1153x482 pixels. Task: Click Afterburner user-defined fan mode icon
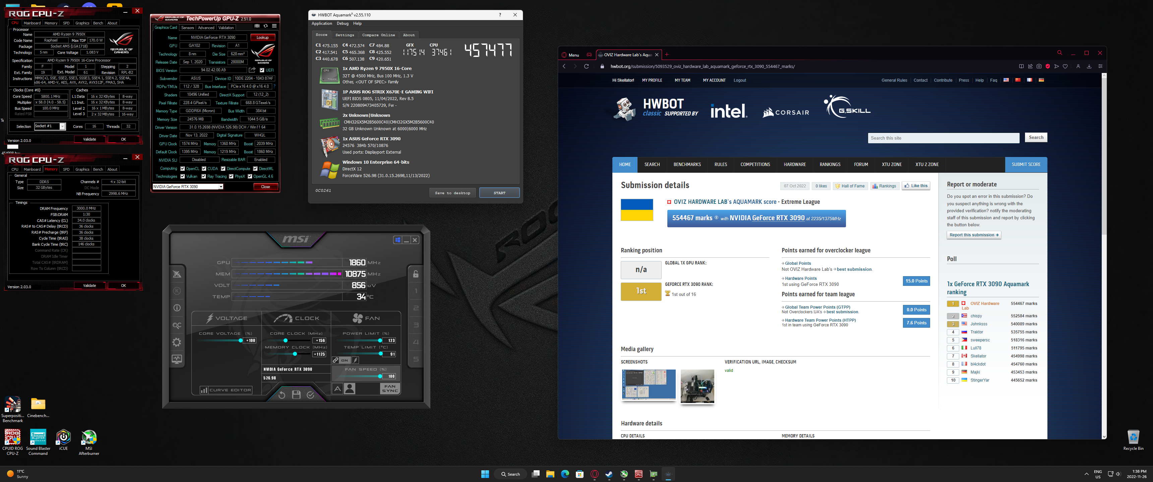pos(350,389)
